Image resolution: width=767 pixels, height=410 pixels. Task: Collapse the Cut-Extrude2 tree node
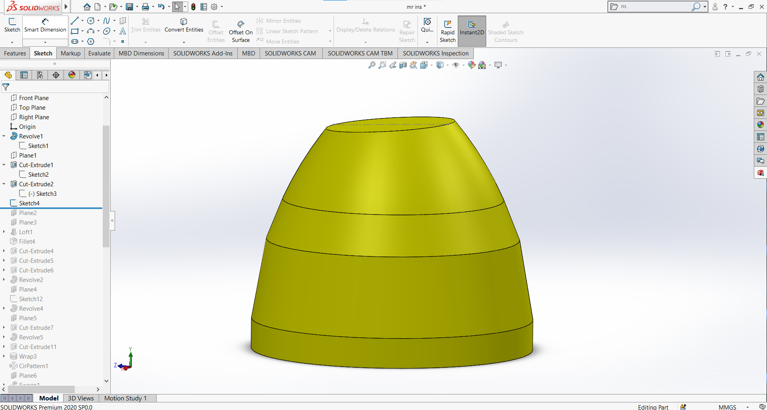click(x=4, y=184)
